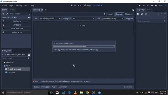Click the Search files input field
Screen dimensions: 168x95
16,58
